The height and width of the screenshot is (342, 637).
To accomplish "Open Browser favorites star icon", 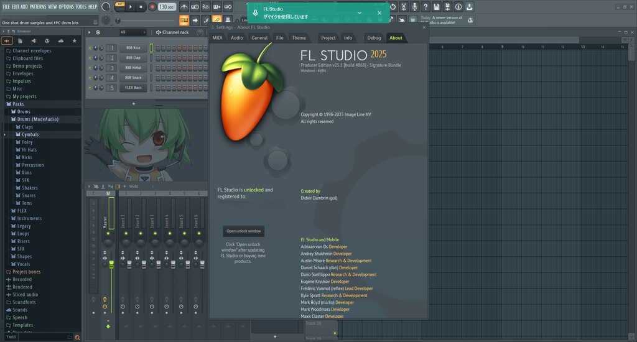I will click(x=74, y=40).
